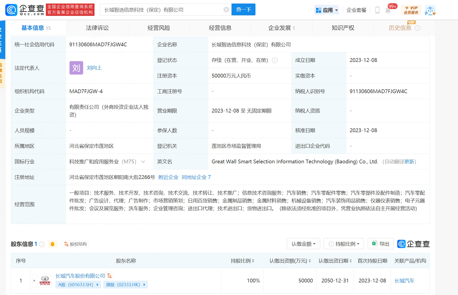The width and height of the screenshot is (458, 295).
Task: Click the mobile phone icon
Action: (x=377, y=10)
